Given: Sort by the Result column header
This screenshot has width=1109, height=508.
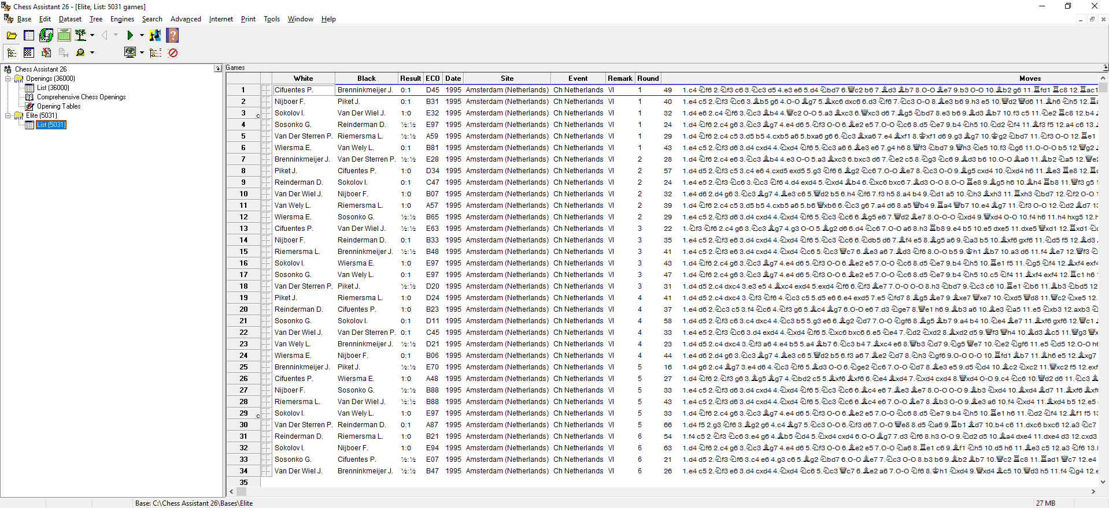Looking at the screenshot, I should click(x=411, y=79).
